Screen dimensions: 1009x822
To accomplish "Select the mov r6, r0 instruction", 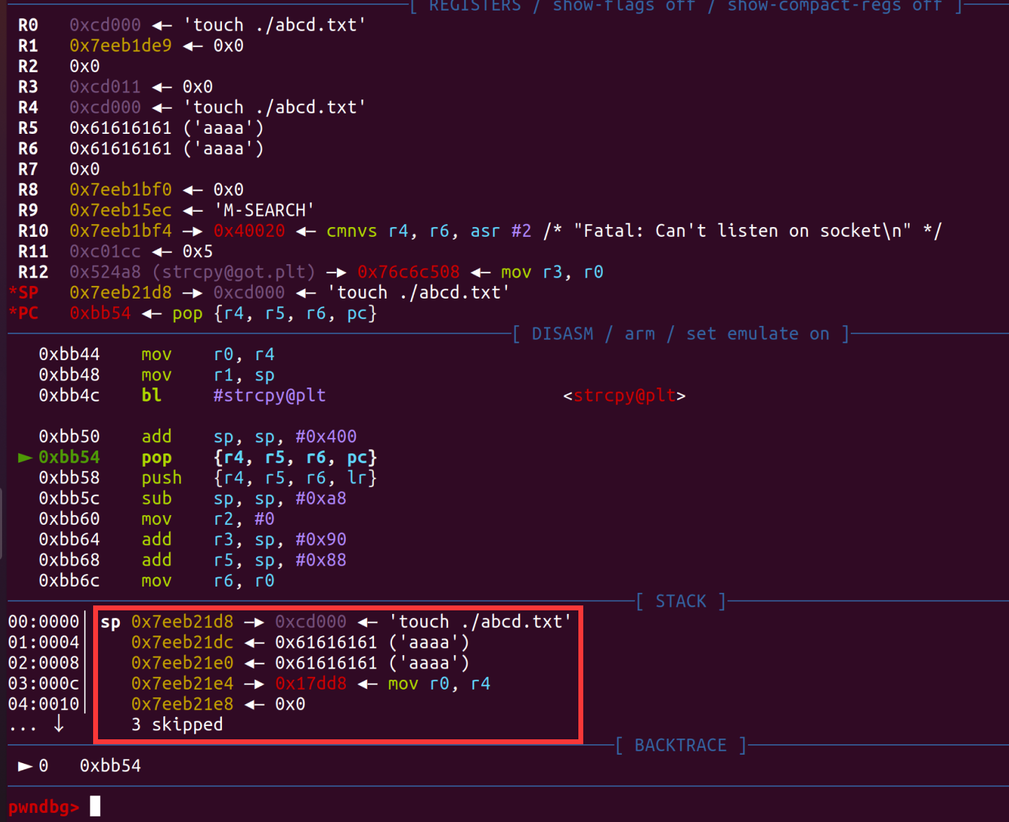I will tap(208, 581).
